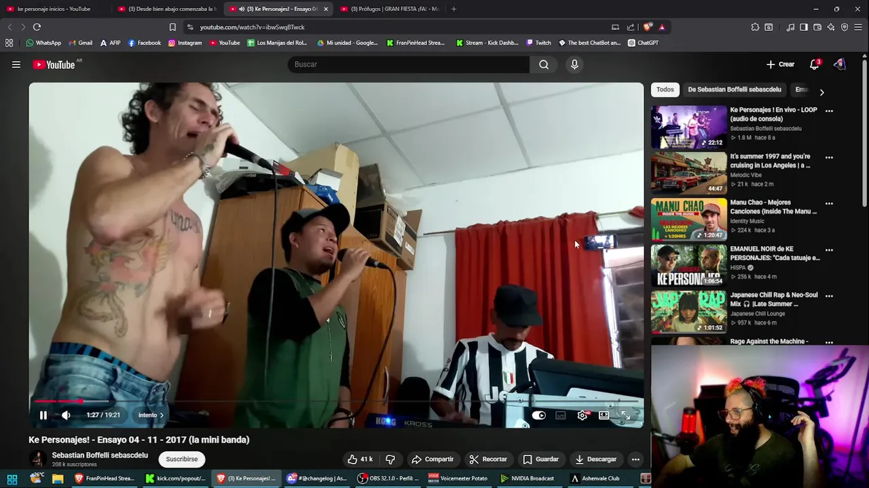Open a new browser tab with plus
The width and height of the screenshot is (869, 488).
[x=454, y=9]
